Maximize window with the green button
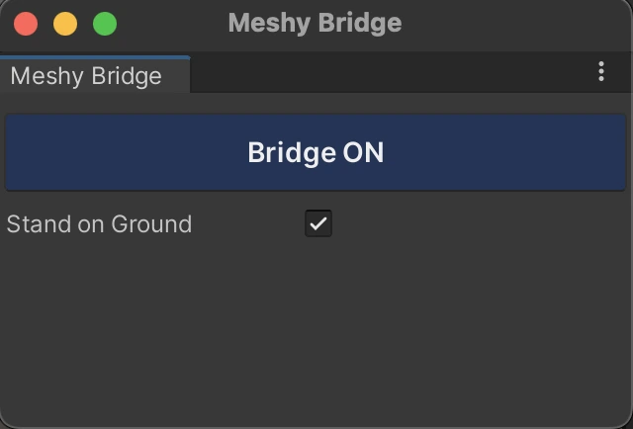633x429 pixels. (104, 23)
